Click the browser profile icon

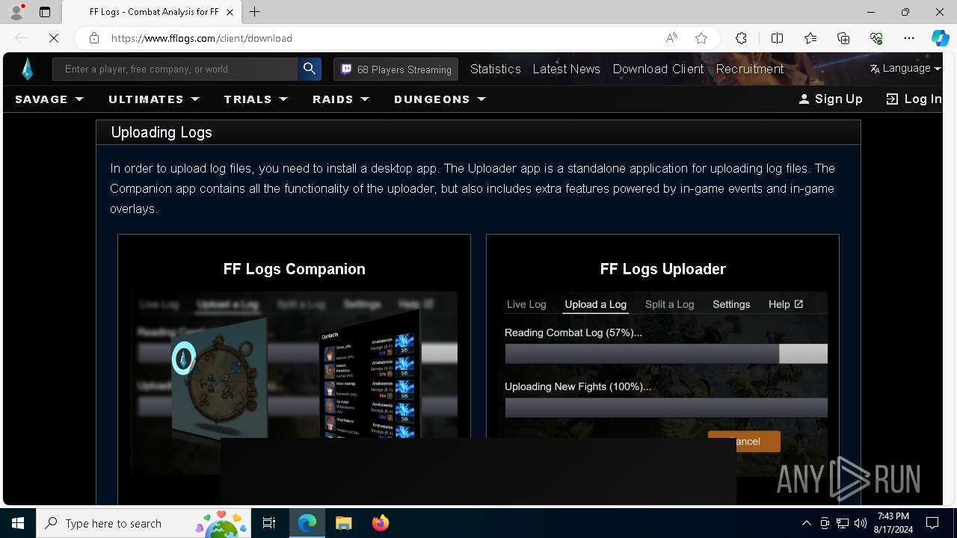coord(16,12)
